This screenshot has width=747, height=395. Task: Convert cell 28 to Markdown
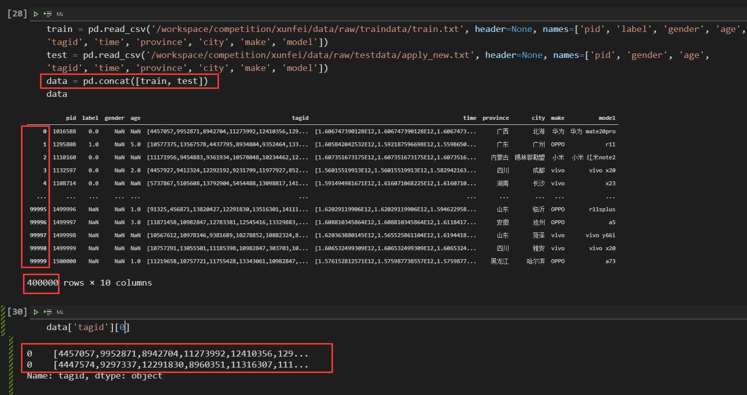click(60, 14)
